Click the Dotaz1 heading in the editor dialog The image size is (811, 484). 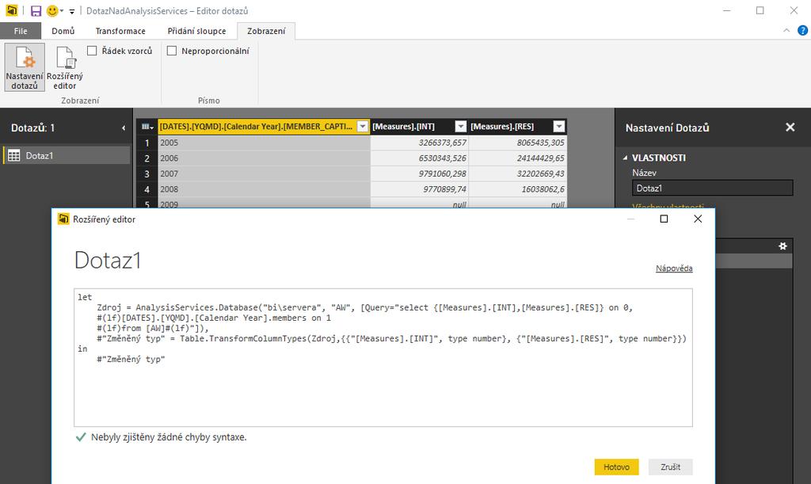(x=108, y=260)
